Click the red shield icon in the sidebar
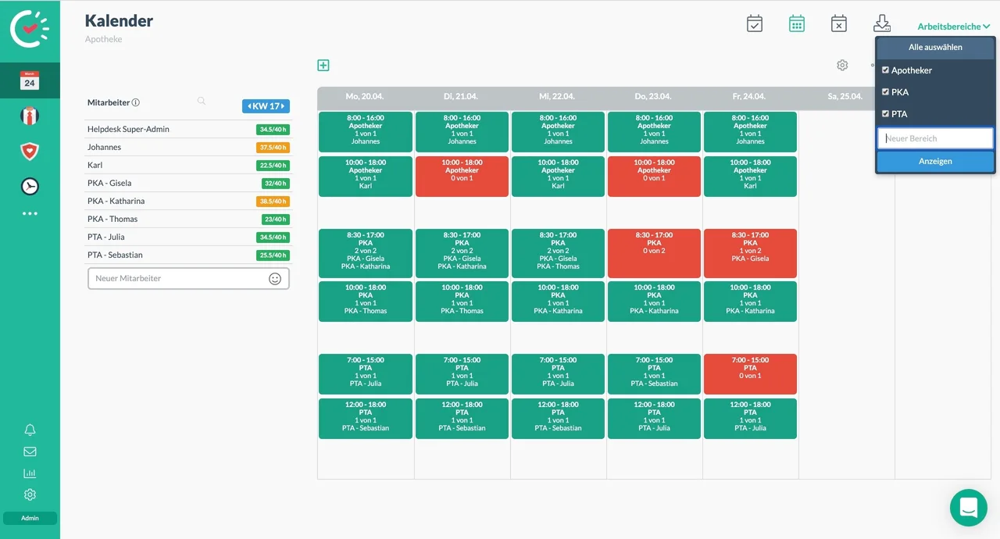The image size is (1000, 539). tap(30, 152)
